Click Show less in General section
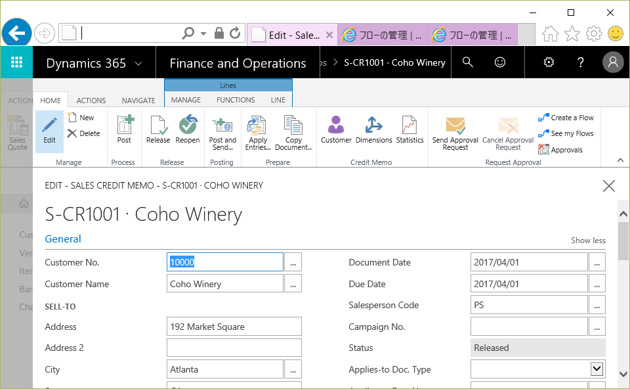 (588, 240)
